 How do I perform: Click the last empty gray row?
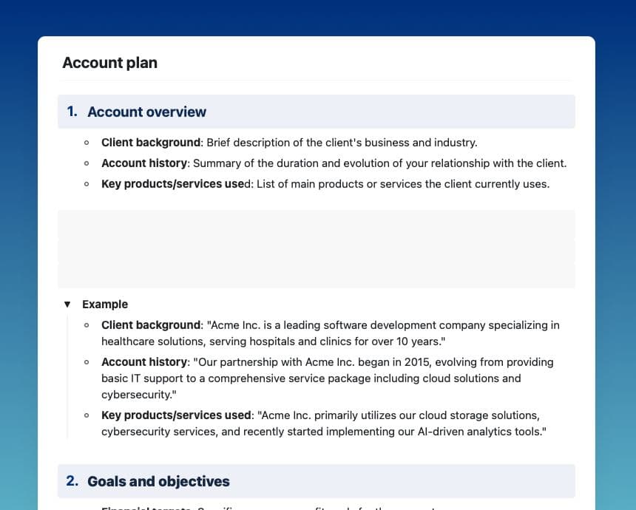pos(316,276)
